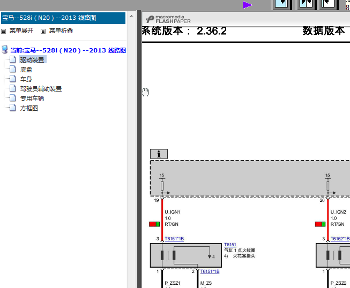Open the 方框图 tree item
This screenshot has height=288, width=350.
[x=29, y=108]
